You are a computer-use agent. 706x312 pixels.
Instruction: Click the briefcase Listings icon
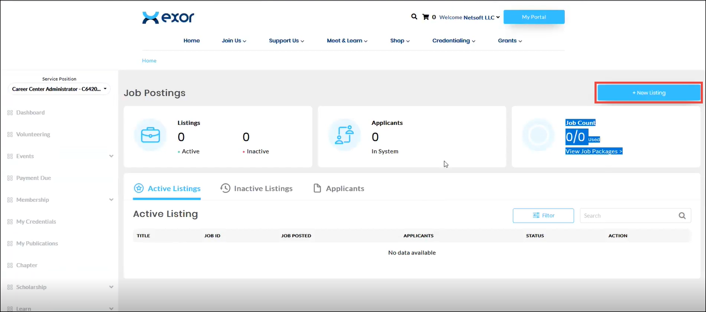point(150,135)
